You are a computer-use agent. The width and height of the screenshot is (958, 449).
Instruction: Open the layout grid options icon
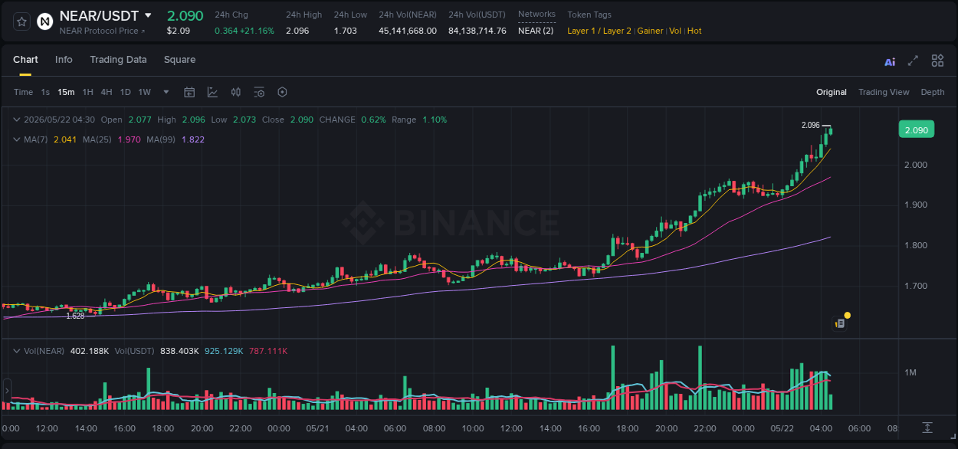click(x=937, y=61)
